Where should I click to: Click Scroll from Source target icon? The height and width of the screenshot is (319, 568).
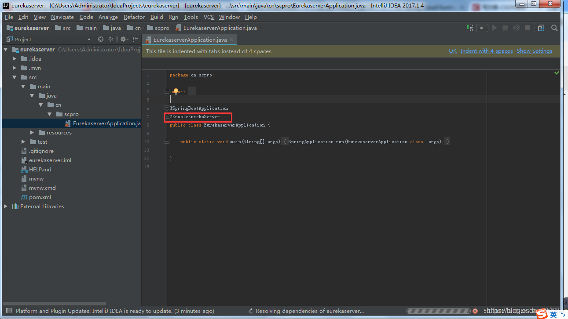(x=101, y=39)
